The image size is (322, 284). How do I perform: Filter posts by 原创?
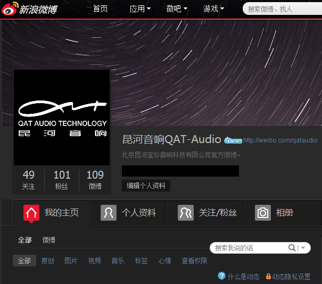tap(48, 261)
